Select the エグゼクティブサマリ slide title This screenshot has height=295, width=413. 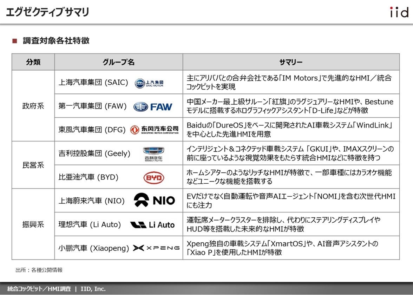pyautogui.click(x=47, y=12)
